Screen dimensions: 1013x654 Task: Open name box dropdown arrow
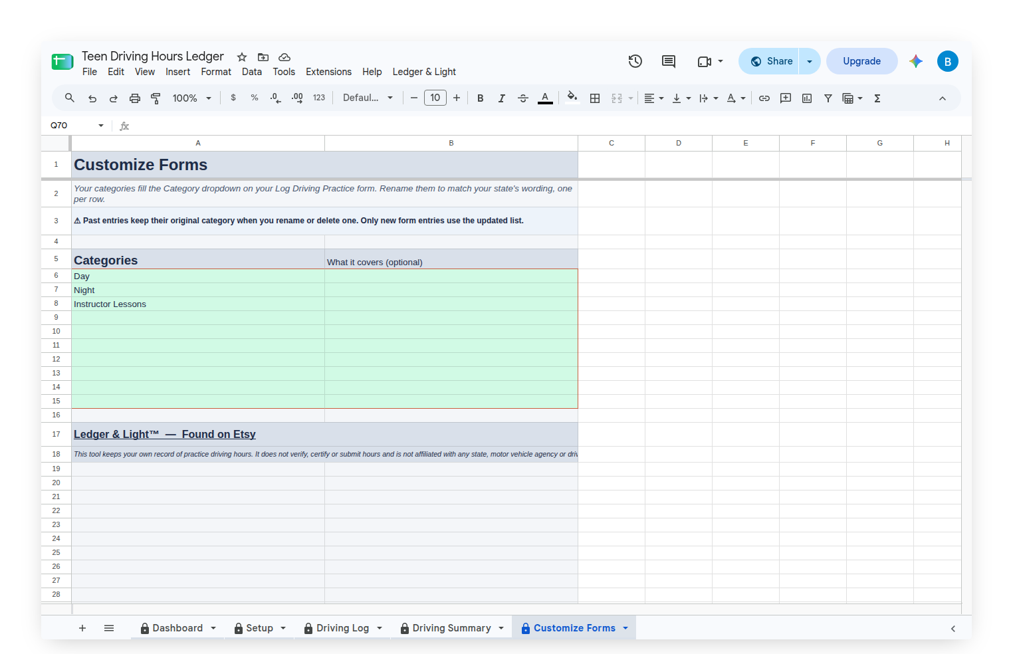(101, 126)
